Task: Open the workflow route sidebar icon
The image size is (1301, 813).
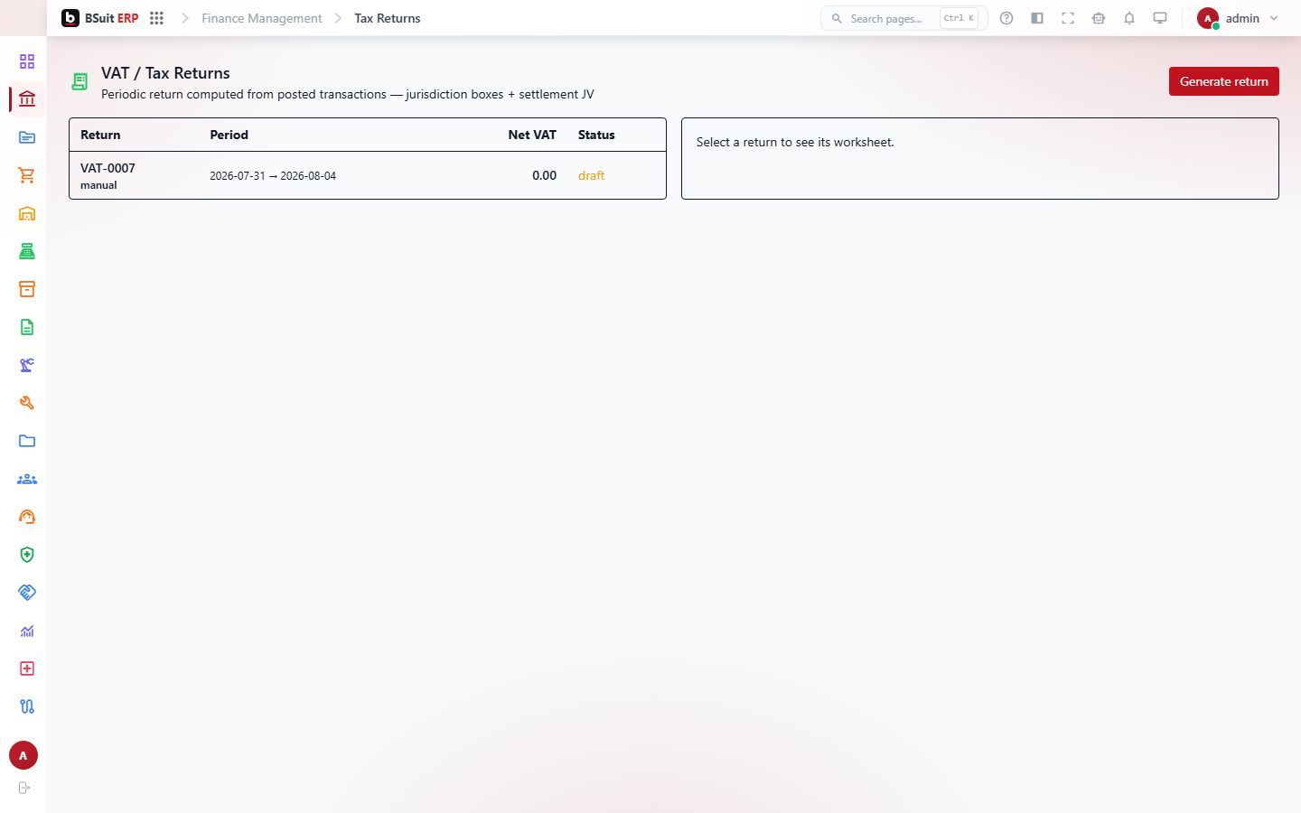Action: click(27, 706)
